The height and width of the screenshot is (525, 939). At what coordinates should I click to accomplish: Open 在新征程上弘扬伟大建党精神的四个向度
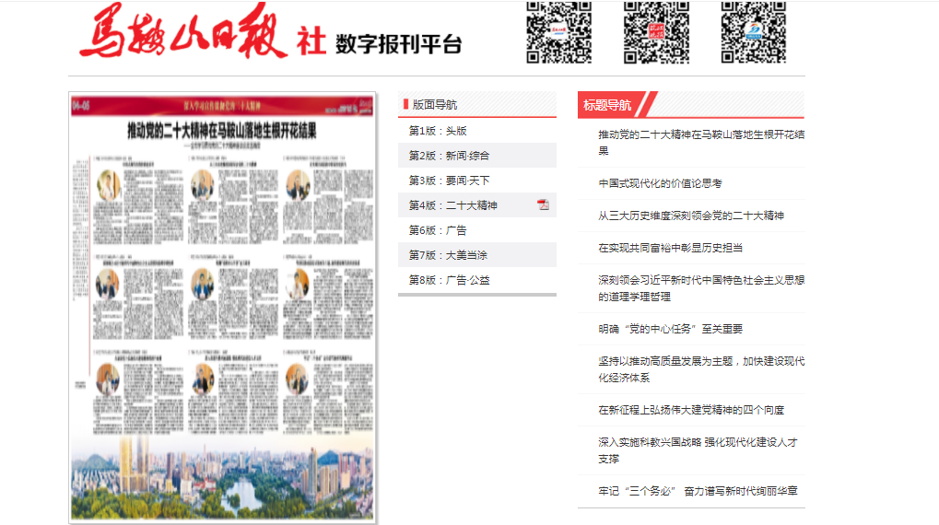[690, 410]
